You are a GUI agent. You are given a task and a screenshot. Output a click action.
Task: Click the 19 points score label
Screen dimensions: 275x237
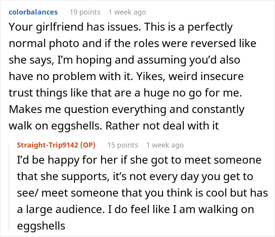click(x=84, y=12)
